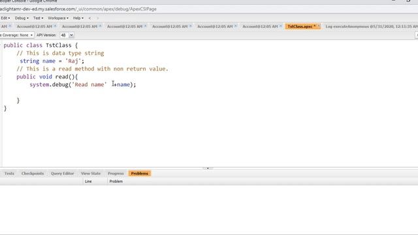Open the View State tab
This screenshot has width=418, height=235.
91,174
